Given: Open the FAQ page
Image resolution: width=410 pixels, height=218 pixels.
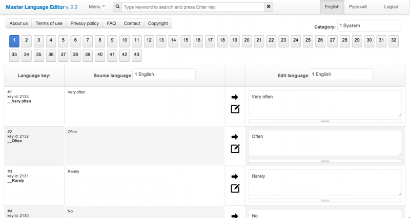Looking at the screenshot, I should (x=111, y=23).
